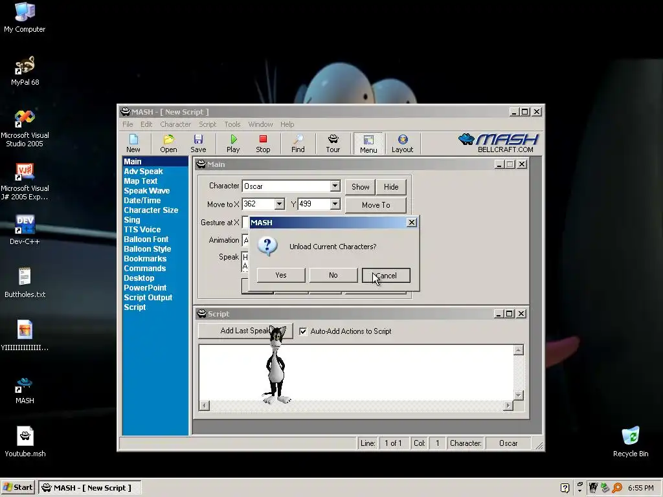Select the YIIIIIII image file icon

pos(25,337)
